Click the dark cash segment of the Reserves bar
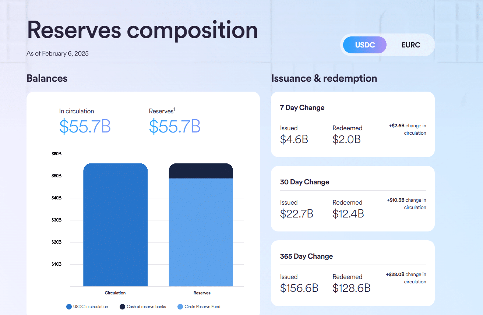 pyautogui.click(x=201, y=171)
